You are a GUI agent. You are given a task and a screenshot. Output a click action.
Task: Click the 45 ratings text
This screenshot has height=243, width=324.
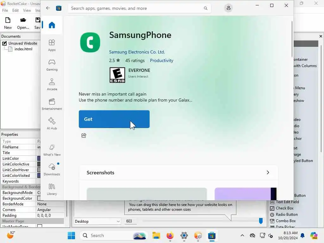tap(135, 60)
